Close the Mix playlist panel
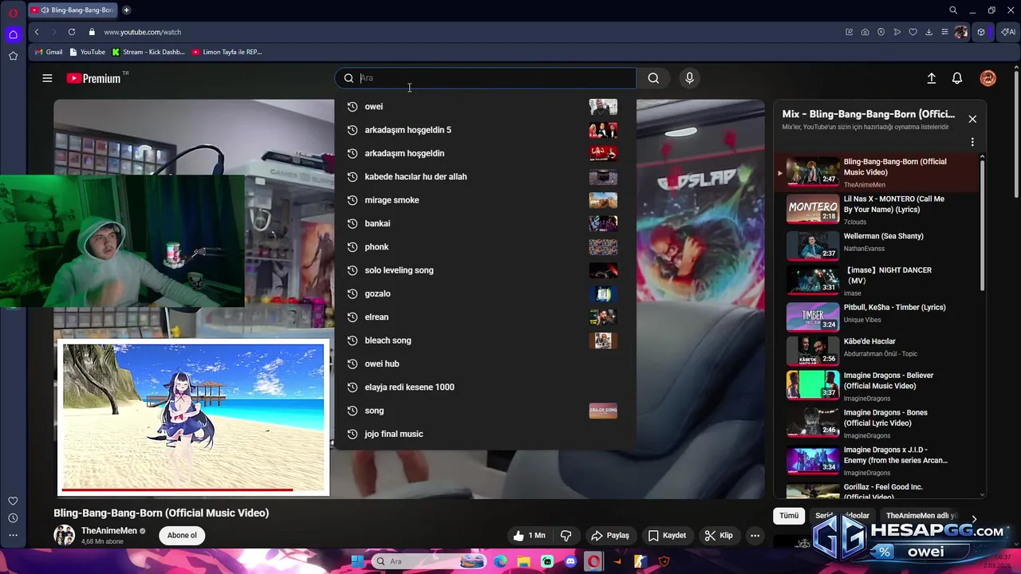 pos(972,119)
